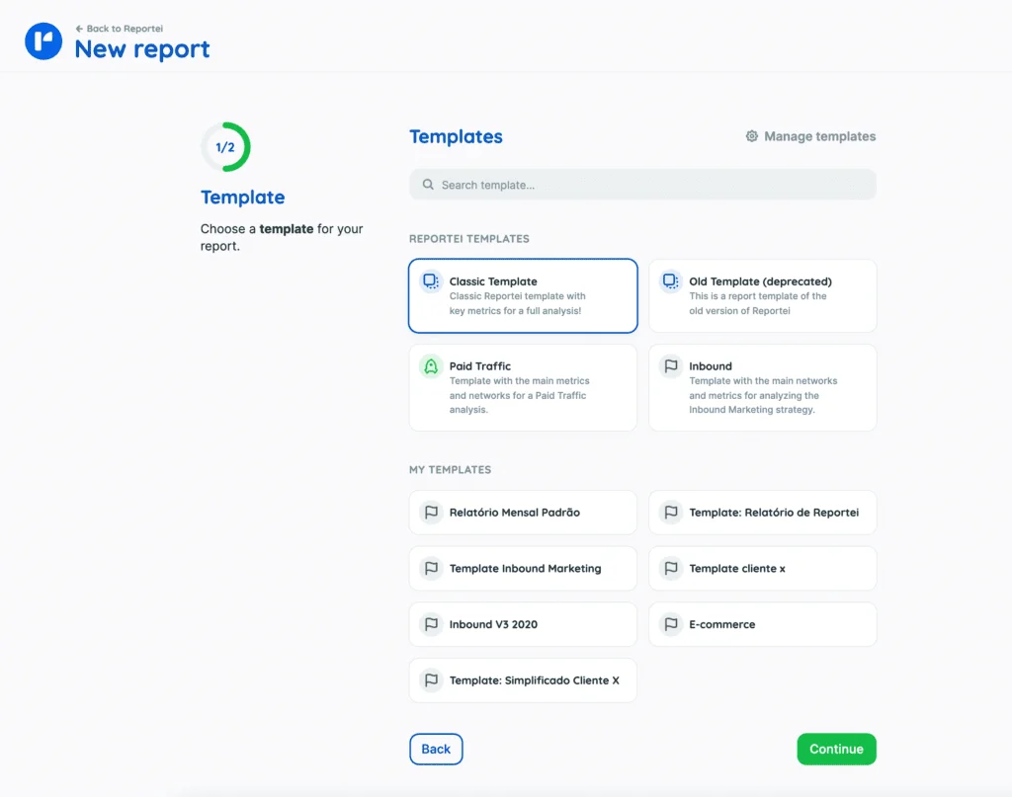The image size is (1012, 797).
Task: Select the Relatório Mensal Padrão template
Action: 523,513
